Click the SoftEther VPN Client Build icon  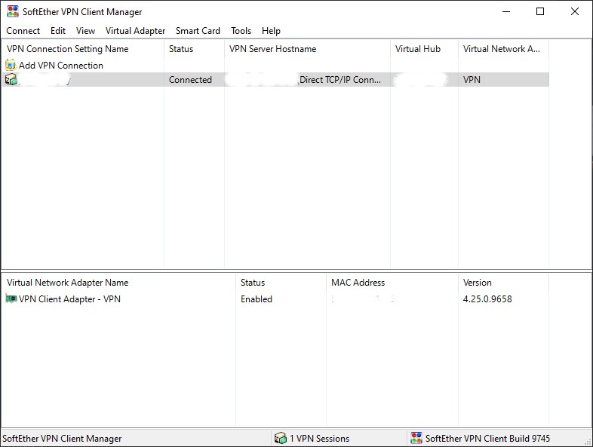click(x=416, y=438)
